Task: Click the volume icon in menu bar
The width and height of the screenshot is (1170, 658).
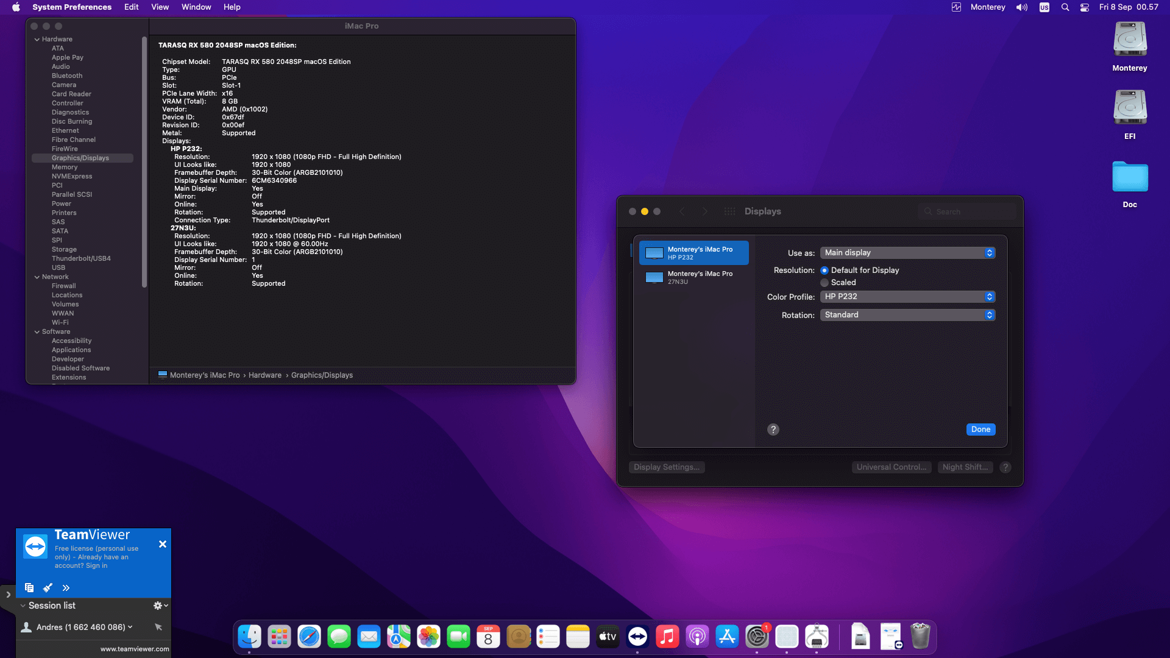Action: (x=1022, y=7)
